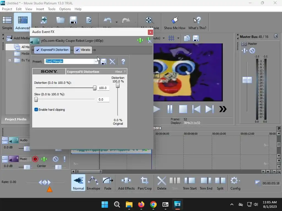This screenshot has height=211, width=282.
Task: Arm Music track for record
Action: coord(35,159)
